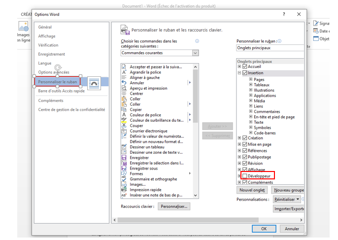Select Barre d'outils Accès rapide category

62,91
